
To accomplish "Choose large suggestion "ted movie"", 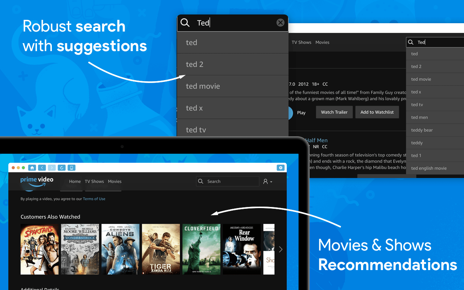I will 232,86.
